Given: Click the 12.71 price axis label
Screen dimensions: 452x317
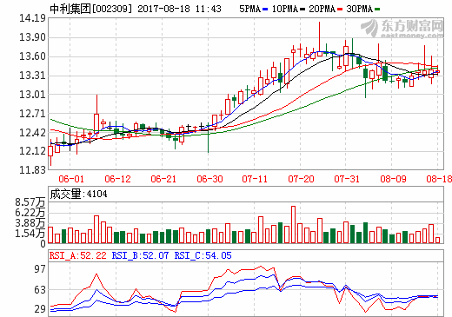Looking at the screenshot, I should tap(32, 114).
